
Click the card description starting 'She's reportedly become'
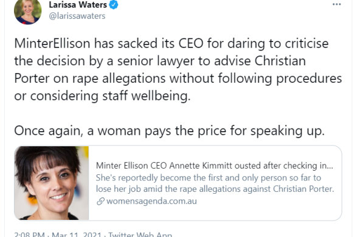(x=215, y=183)
